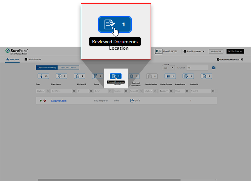The image size is (251, 181).
Task: Switch to the Overview tab
Action: pos(12,59)
